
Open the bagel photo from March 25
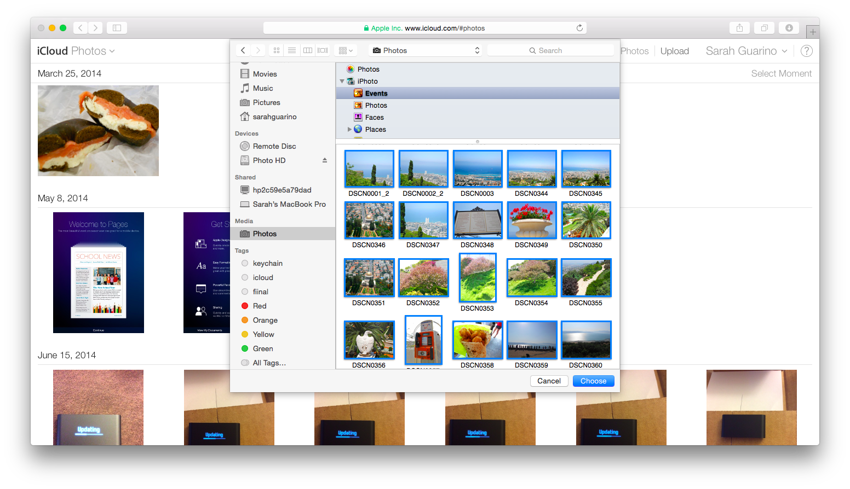coord(98,131)
